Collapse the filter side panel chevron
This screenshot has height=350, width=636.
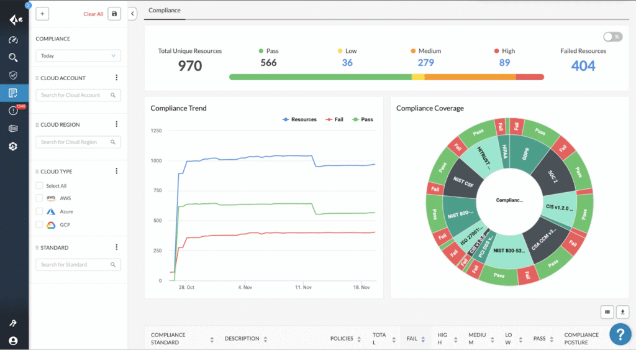(x=133, y=14)
